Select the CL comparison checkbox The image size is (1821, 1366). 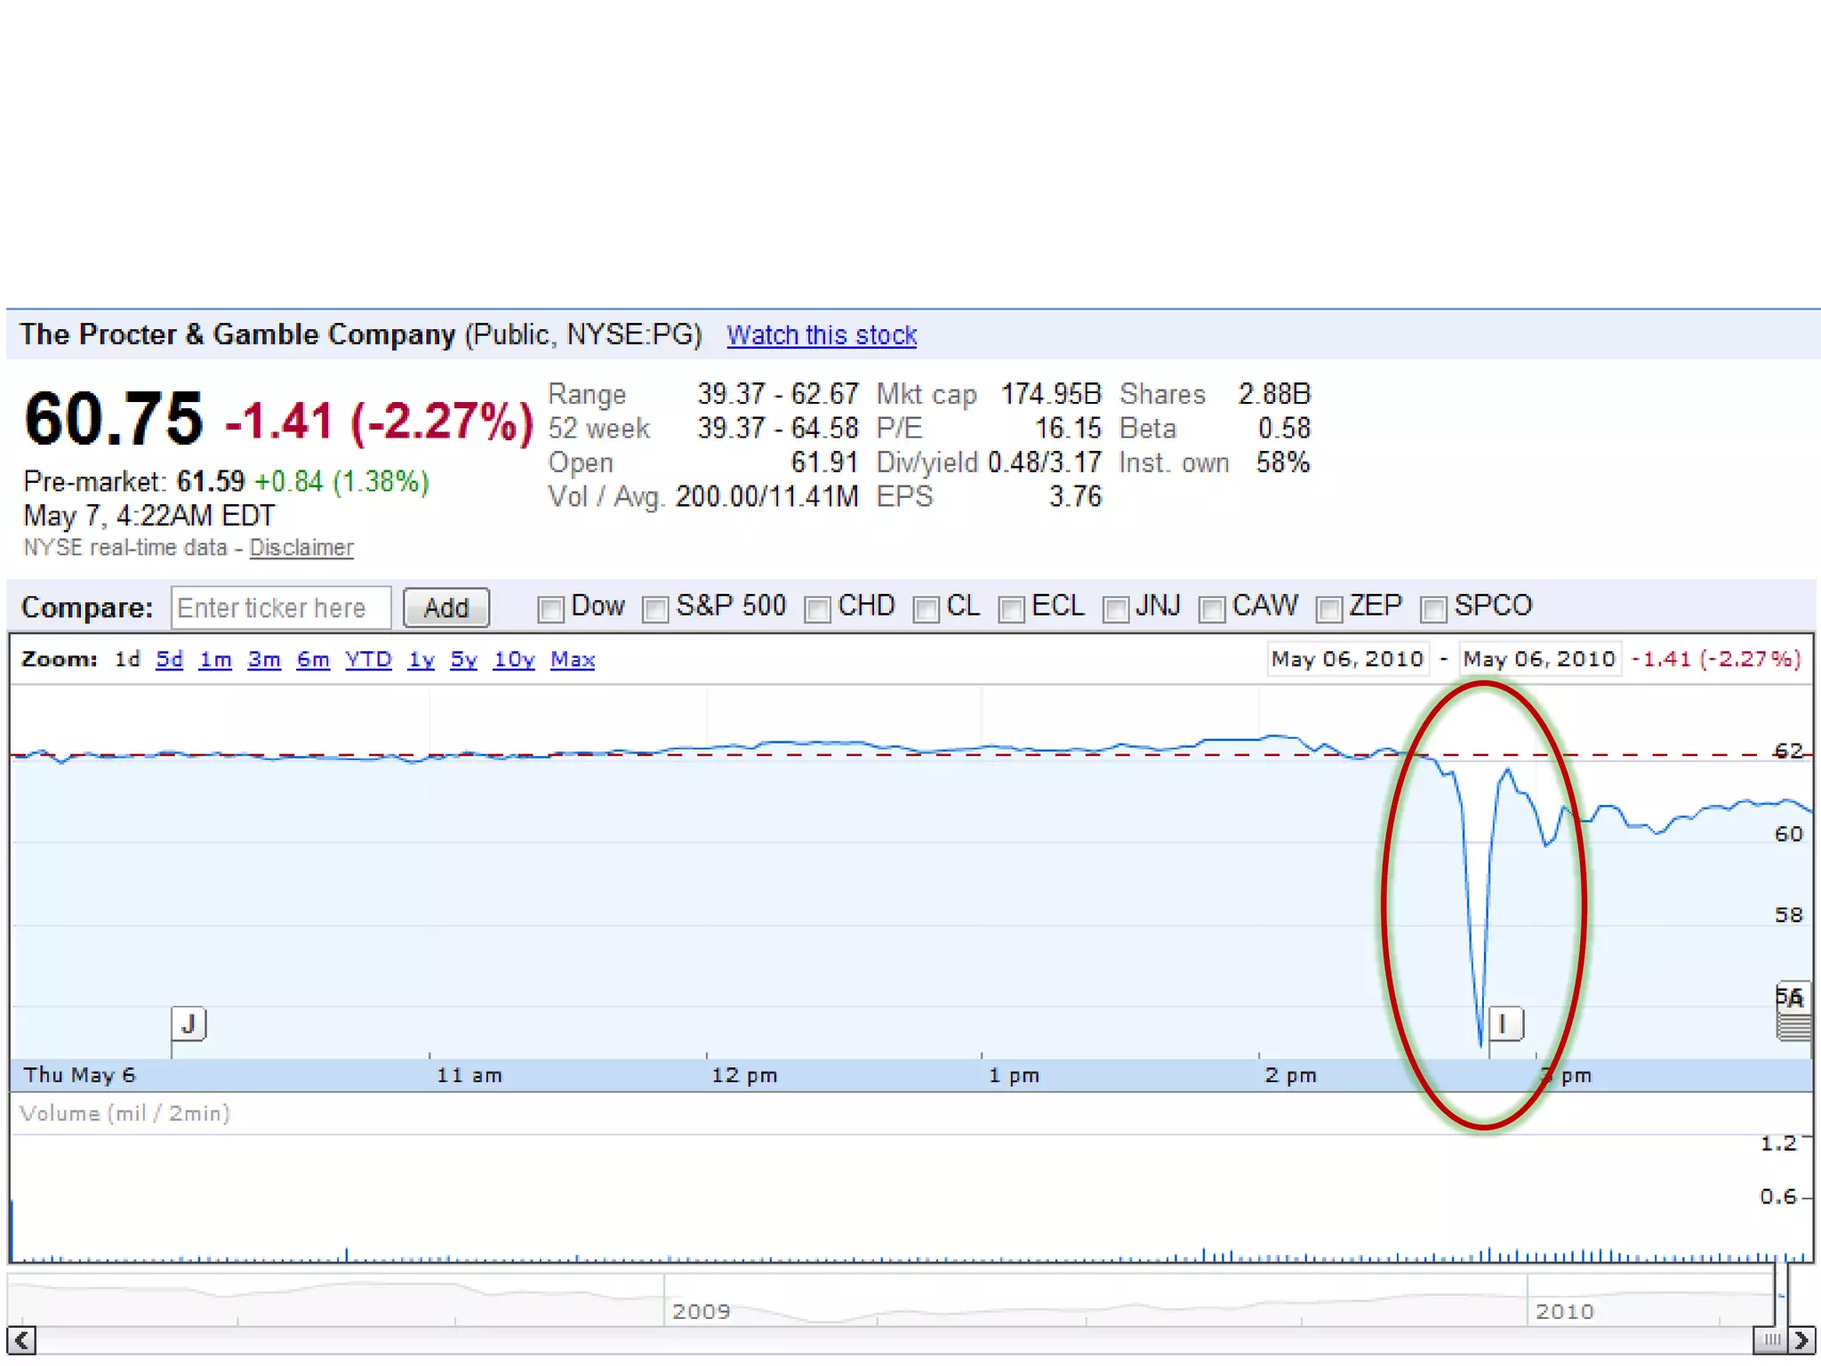[926, 609]
